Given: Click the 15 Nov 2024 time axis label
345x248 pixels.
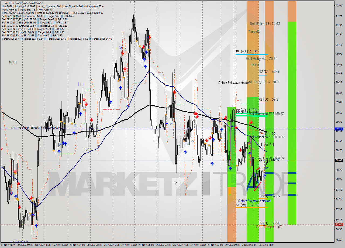Looking at the screenshot, I should pyautogui.click(x=8, y=245).
